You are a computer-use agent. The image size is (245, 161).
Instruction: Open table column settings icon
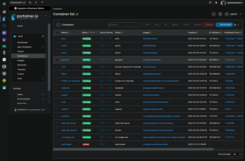pos(235,25)
